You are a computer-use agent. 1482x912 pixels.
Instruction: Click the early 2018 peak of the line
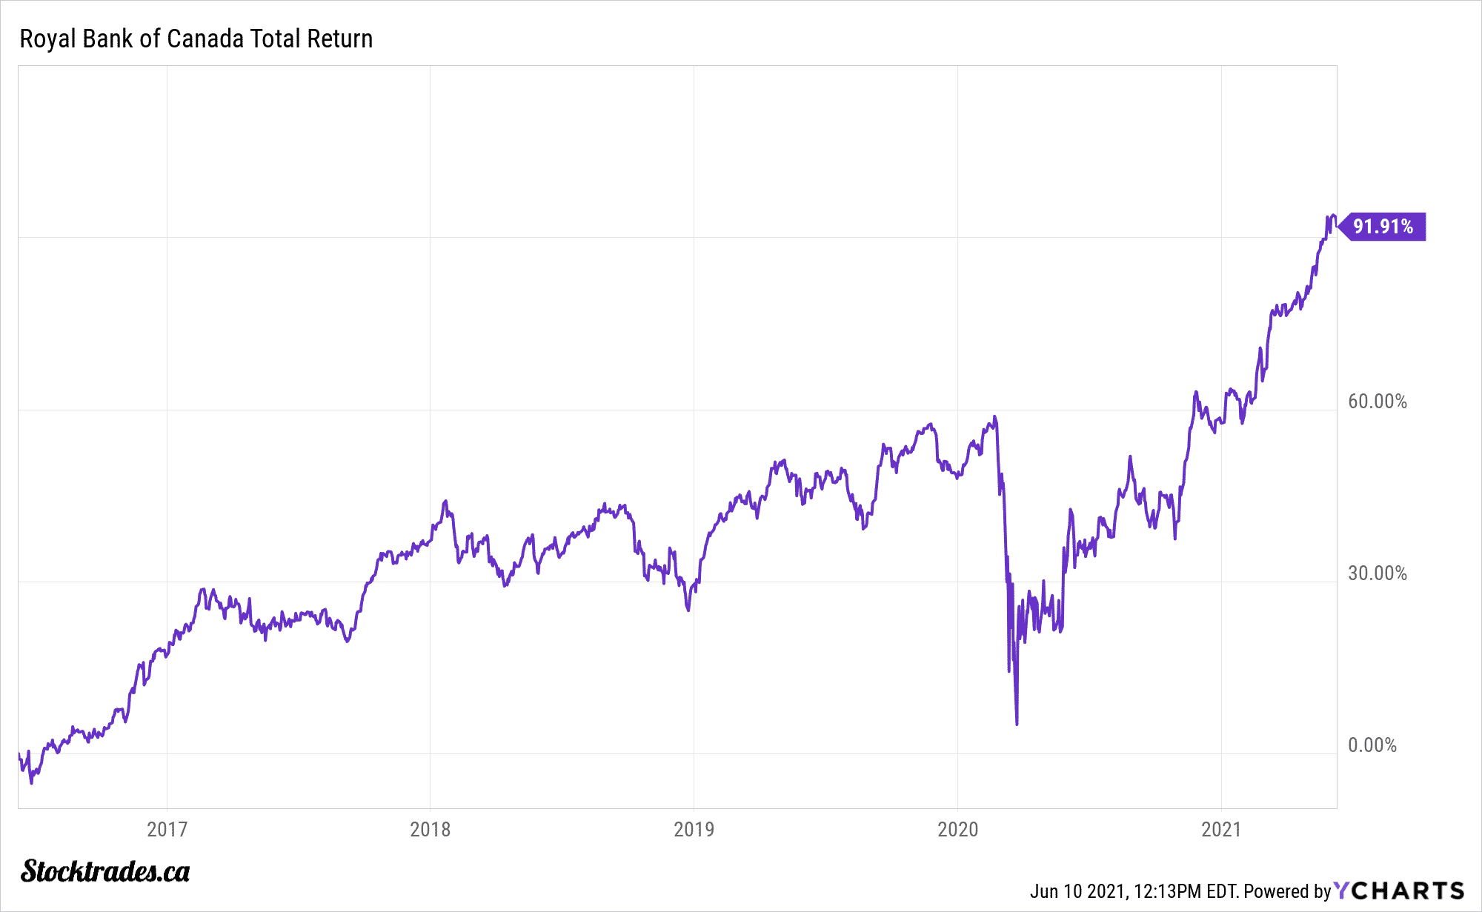pyautogui.click(x=445, y=502)
